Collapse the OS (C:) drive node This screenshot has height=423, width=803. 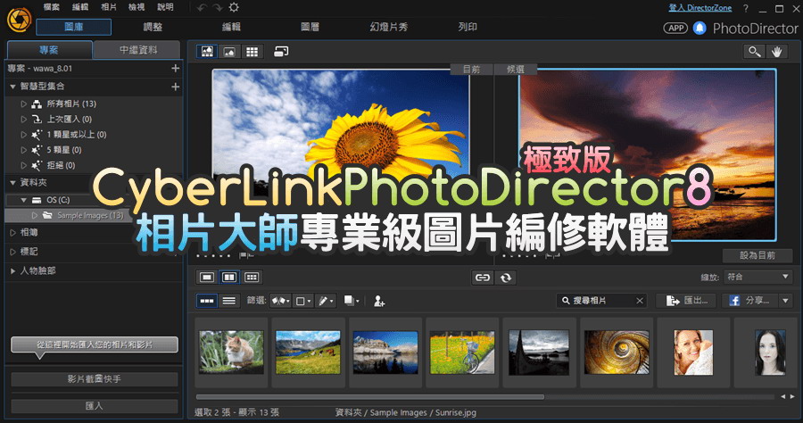click(x=23, y=200)
